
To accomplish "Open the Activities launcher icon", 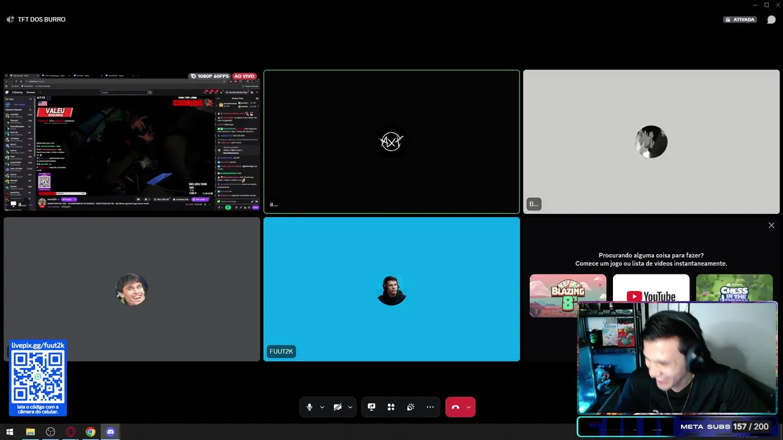I will pos(391,407).
